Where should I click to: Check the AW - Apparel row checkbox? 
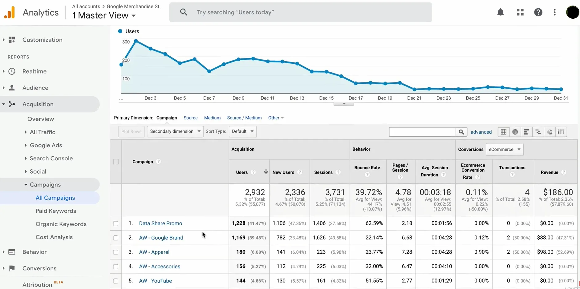(x=116, y=252)
